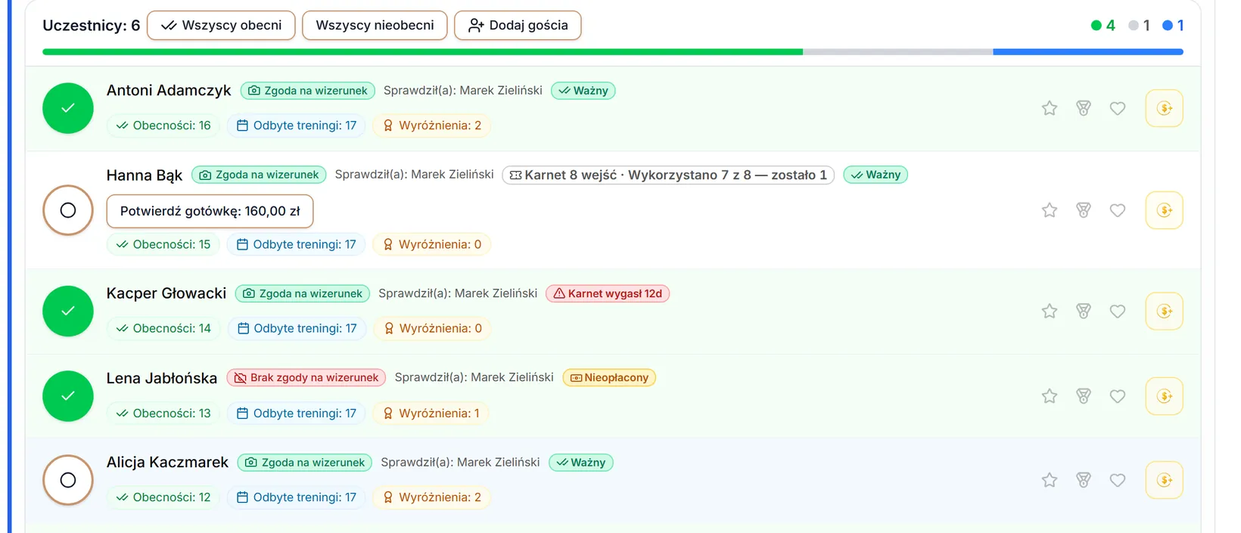Click heart icon for Hanna Bąk
Screen dimensions: 1241x533
click(x=1118, y=210)
